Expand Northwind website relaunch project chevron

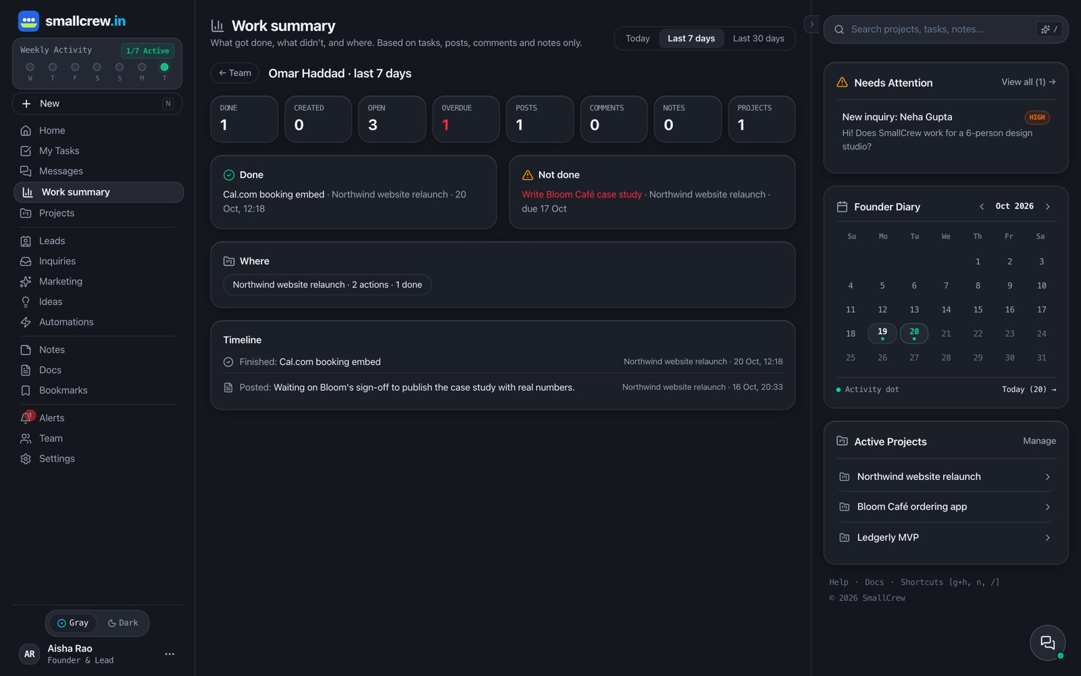pyautogui.click(x=1047, y=477)
